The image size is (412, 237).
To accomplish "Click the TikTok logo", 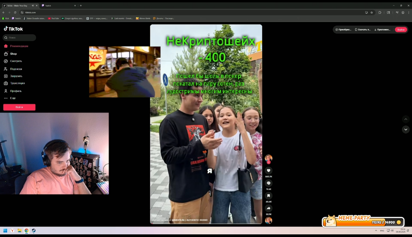I will (x=13, y=29).
